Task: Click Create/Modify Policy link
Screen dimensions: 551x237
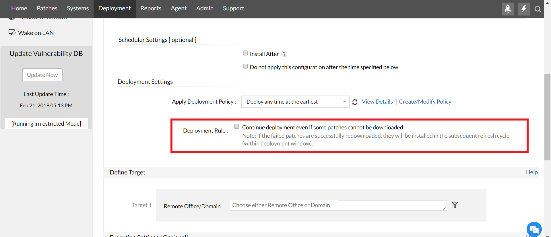Action: [425, 102]
